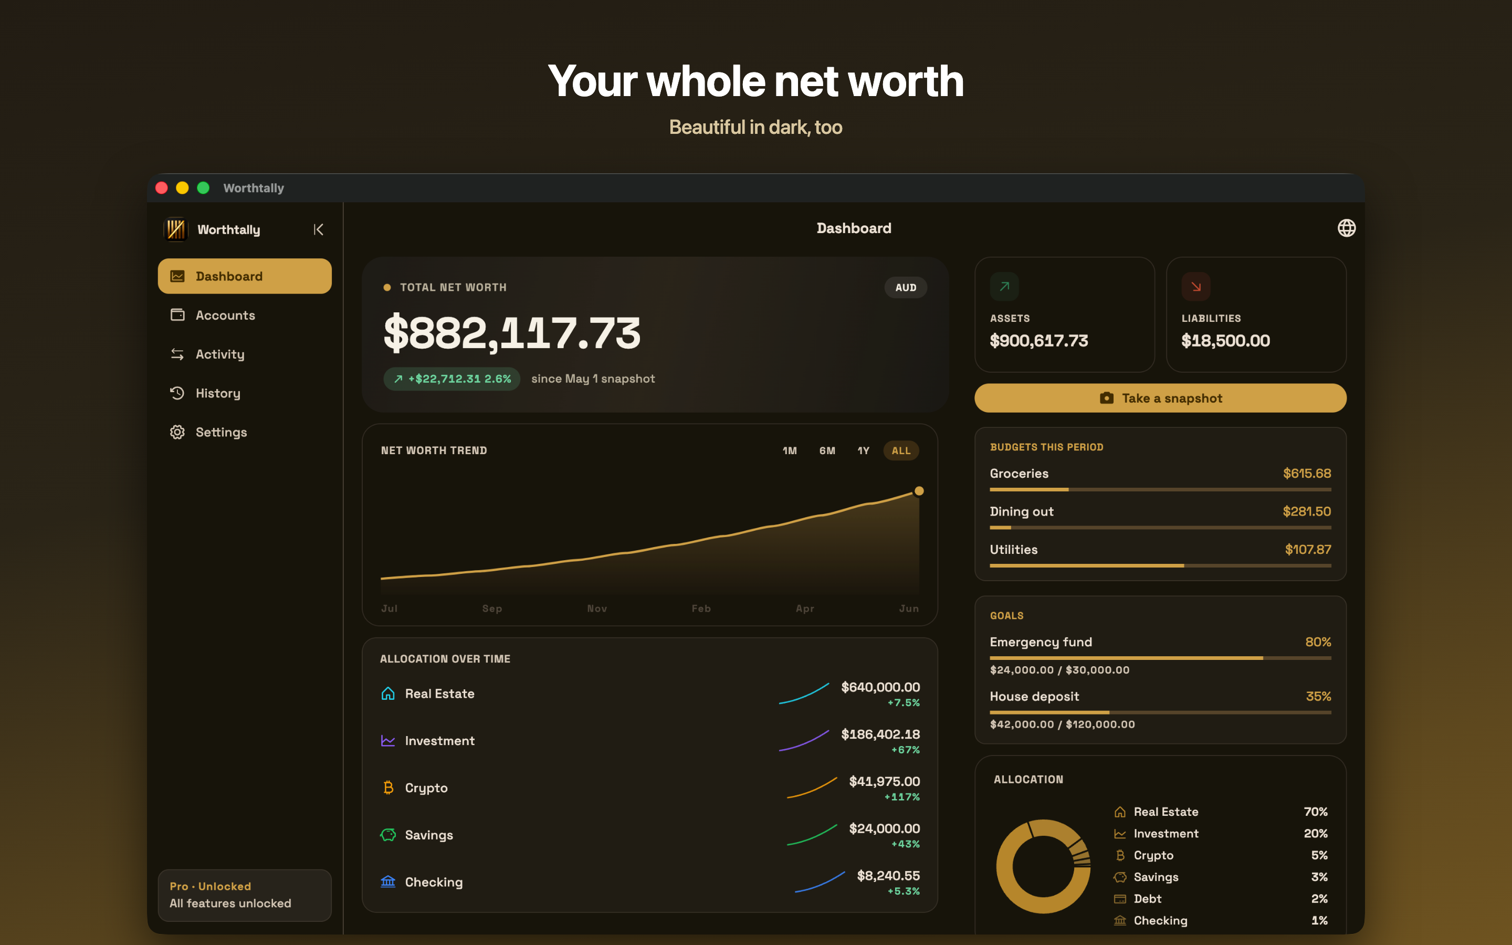This screenshot has width=1512, height=945.
Task: Click the Worthtally logo icon in sidebar
Action: pyautogui.click(x=175, y=229)
